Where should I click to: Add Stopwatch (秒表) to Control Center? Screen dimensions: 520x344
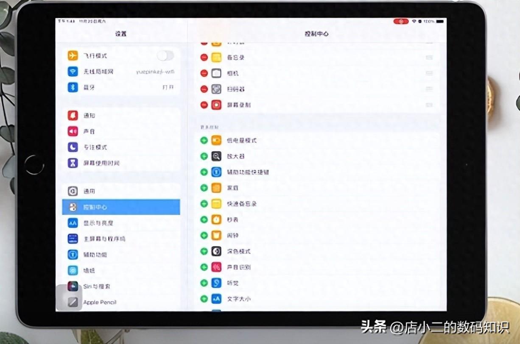click(x=204, y=219)
